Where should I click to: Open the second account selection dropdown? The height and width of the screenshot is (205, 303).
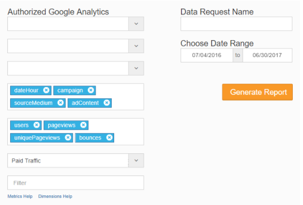(x=136, y=46)
